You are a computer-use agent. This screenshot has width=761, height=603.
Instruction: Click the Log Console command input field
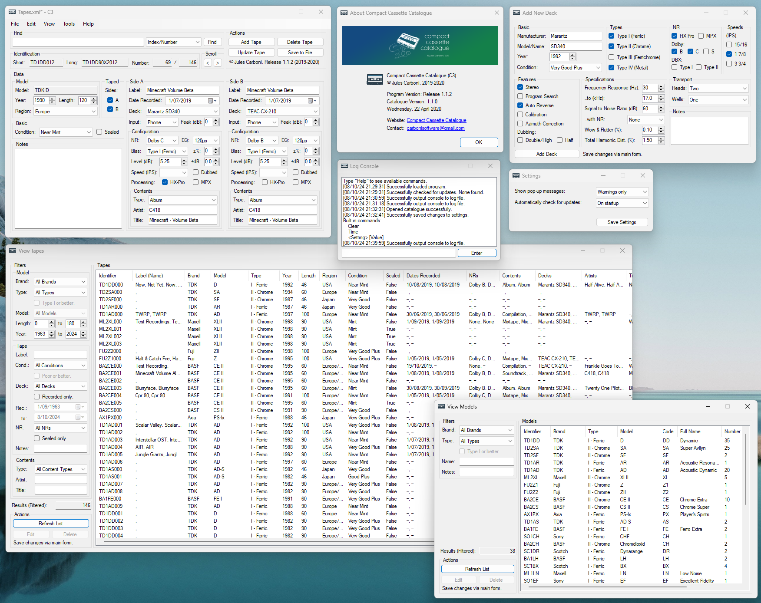tap(399, 253)
